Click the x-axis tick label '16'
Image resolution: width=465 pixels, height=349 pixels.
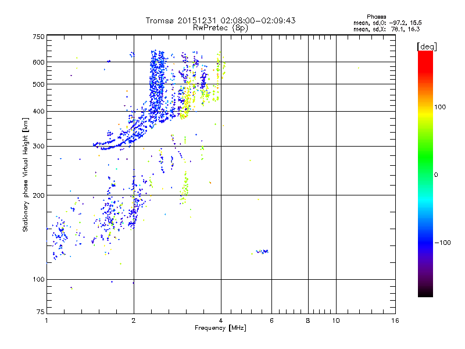click(395, 320)
